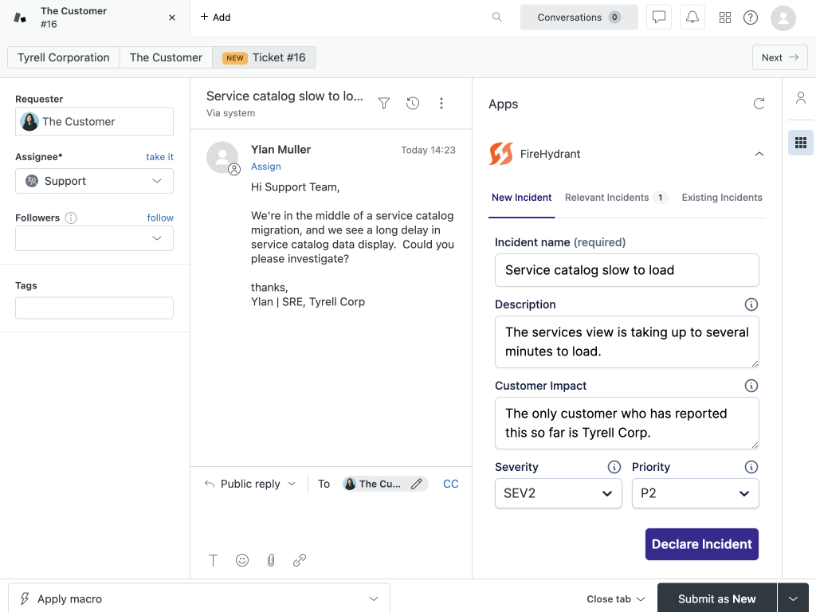Refresh the Apps panel
The image size is (816, 612).
point(759,104)
